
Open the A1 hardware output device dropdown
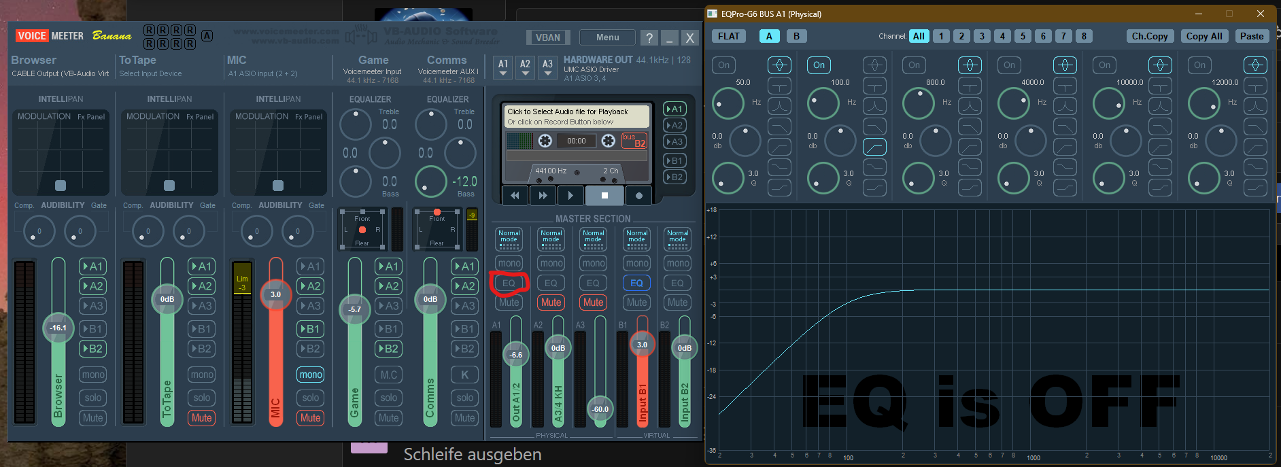click(503, 67)
